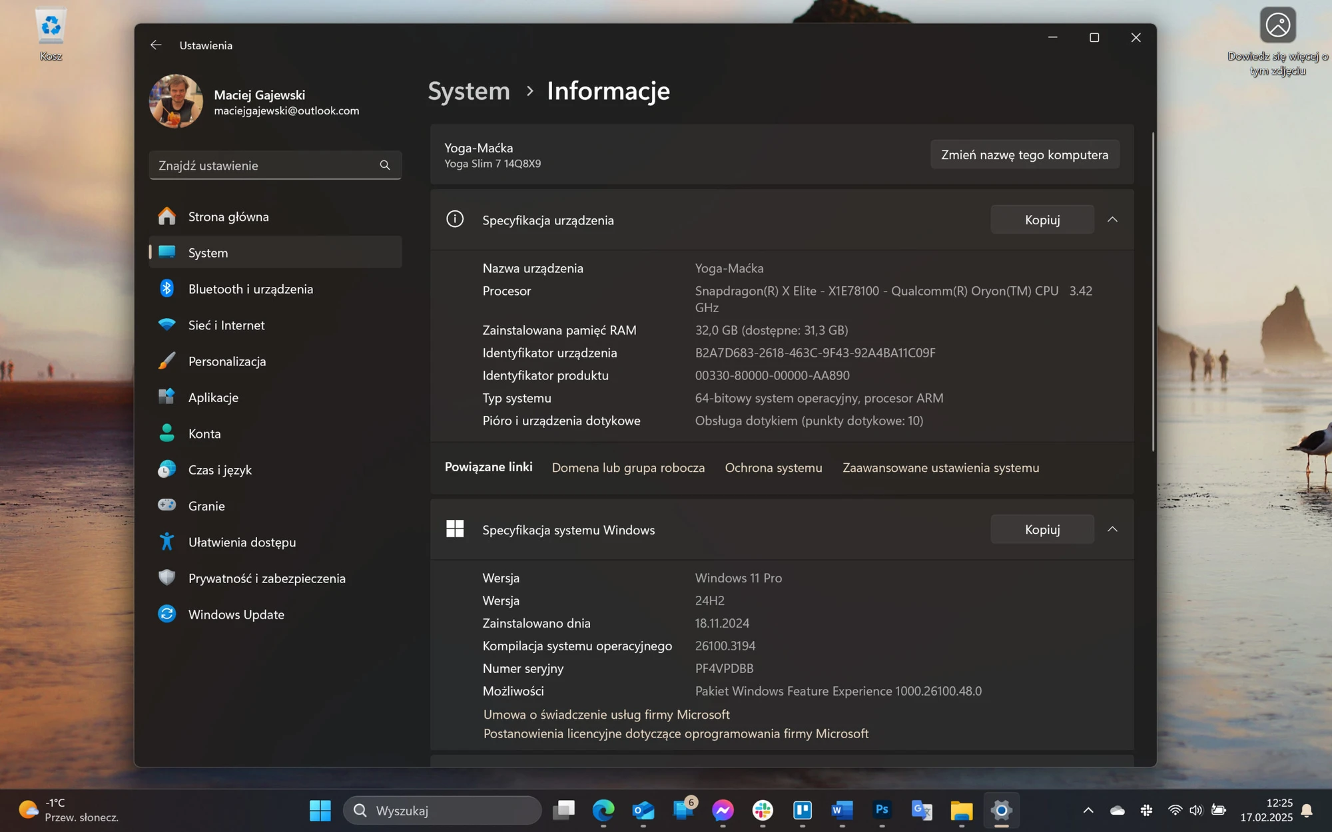Click the Czas i język clock icon

[x=166, y=469]
